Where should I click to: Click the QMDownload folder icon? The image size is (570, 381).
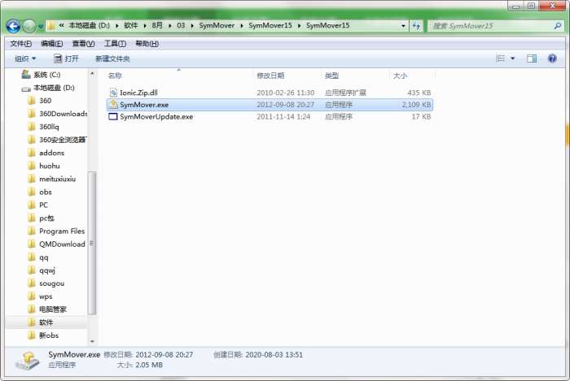(x=32, y=245)
